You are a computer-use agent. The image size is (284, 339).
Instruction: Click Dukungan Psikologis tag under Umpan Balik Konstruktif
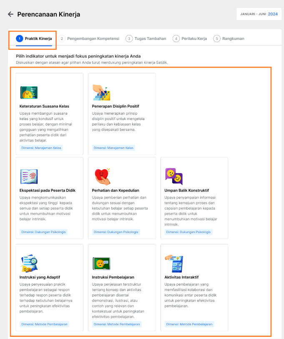click(188, 232)
